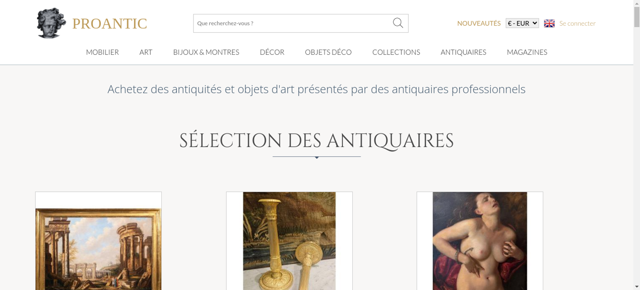640x290 pixels.
Task: Open the Objets Déco menu
Action: click(x=328, y=52)
